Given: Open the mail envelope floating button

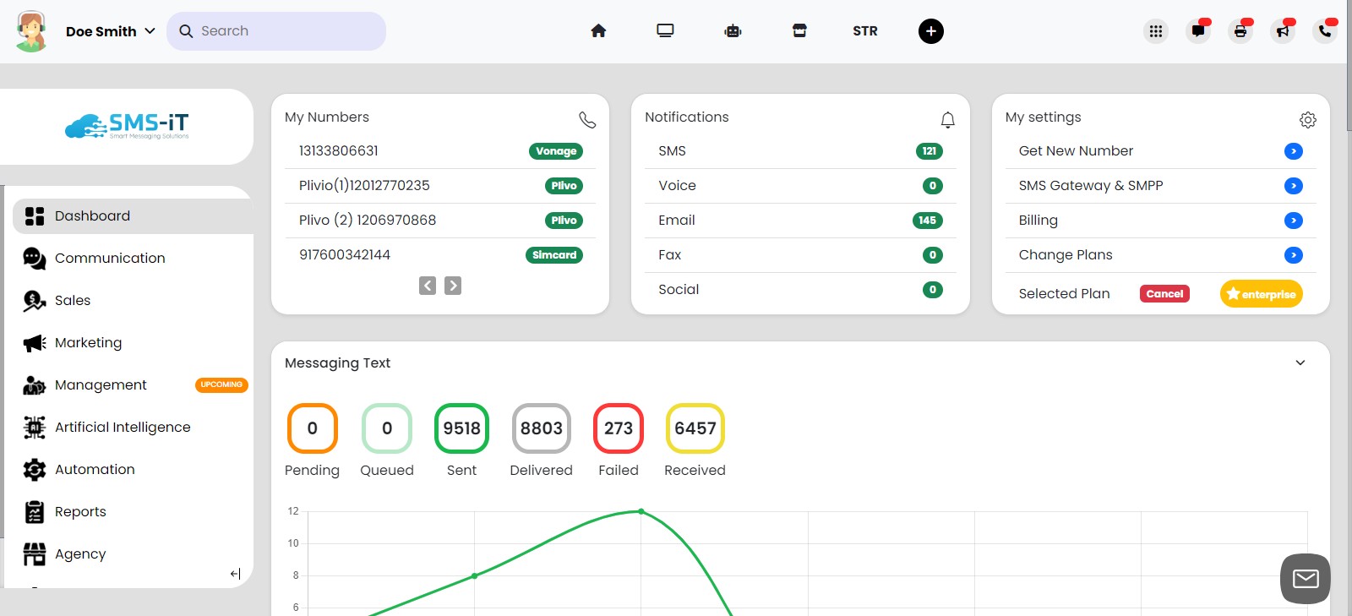Looking at the screenshot, I should click(x=1305, y=579).
